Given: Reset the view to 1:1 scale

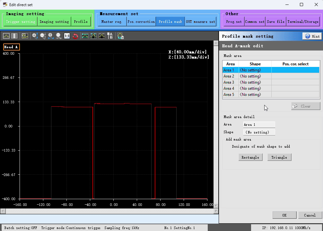Looking at the screenshot, I should [x=67, y=36].
